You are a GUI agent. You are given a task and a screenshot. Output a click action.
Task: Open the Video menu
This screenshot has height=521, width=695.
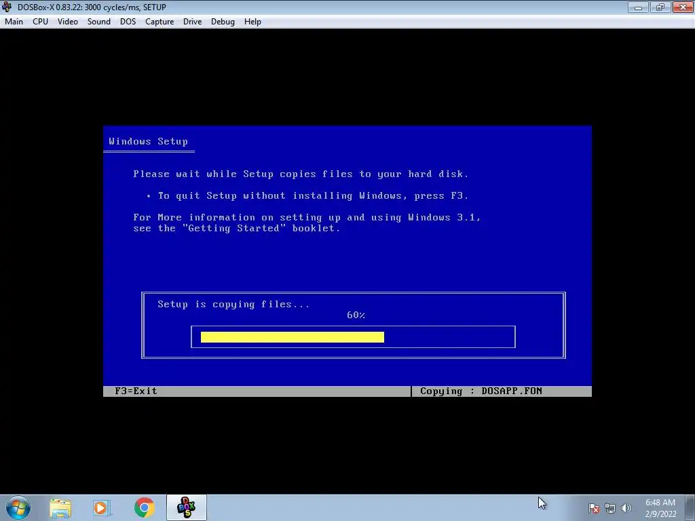tap(67, 22)
